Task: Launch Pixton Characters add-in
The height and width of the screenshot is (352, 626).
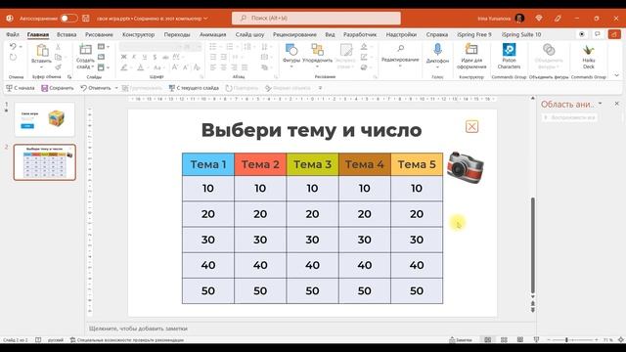Action: (509, 56)
